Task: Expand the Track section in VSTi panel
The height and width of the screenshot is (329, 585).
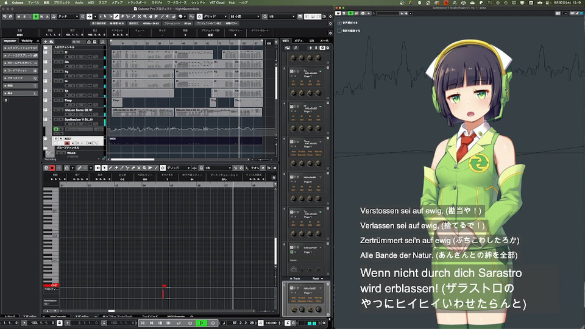Action: (x=295, y=278)
